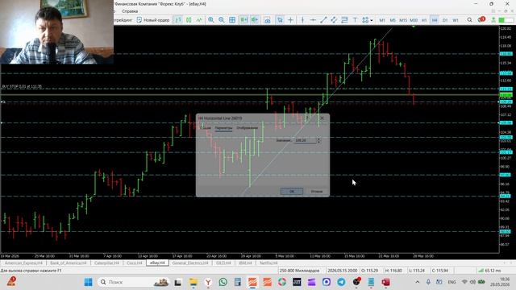Screen dimensions: 516x290
Task: Select the eBay,H4 chart tab
Action: (157, 263)
